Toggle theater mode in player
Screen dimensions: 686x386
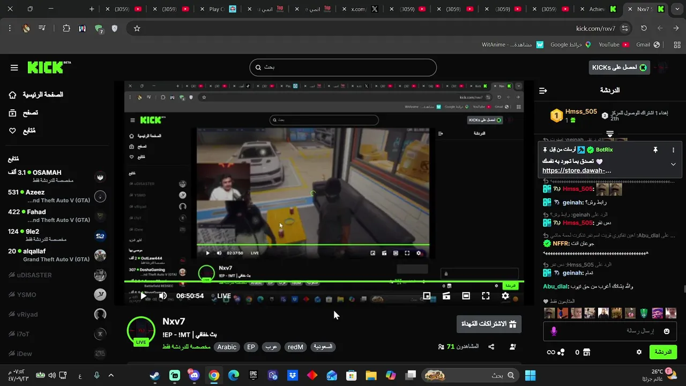coord(466,296)
